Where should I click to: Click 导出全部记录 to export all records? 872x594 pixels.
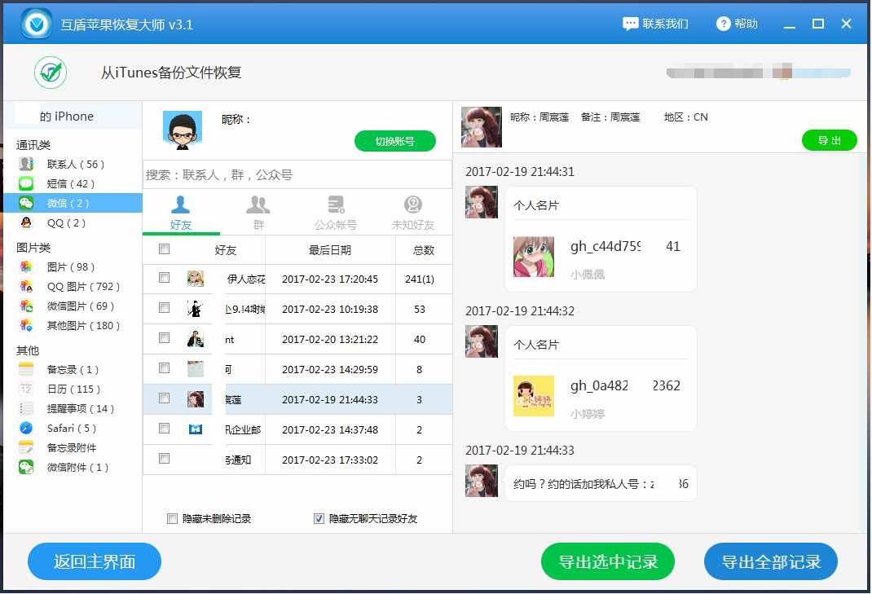770,561
